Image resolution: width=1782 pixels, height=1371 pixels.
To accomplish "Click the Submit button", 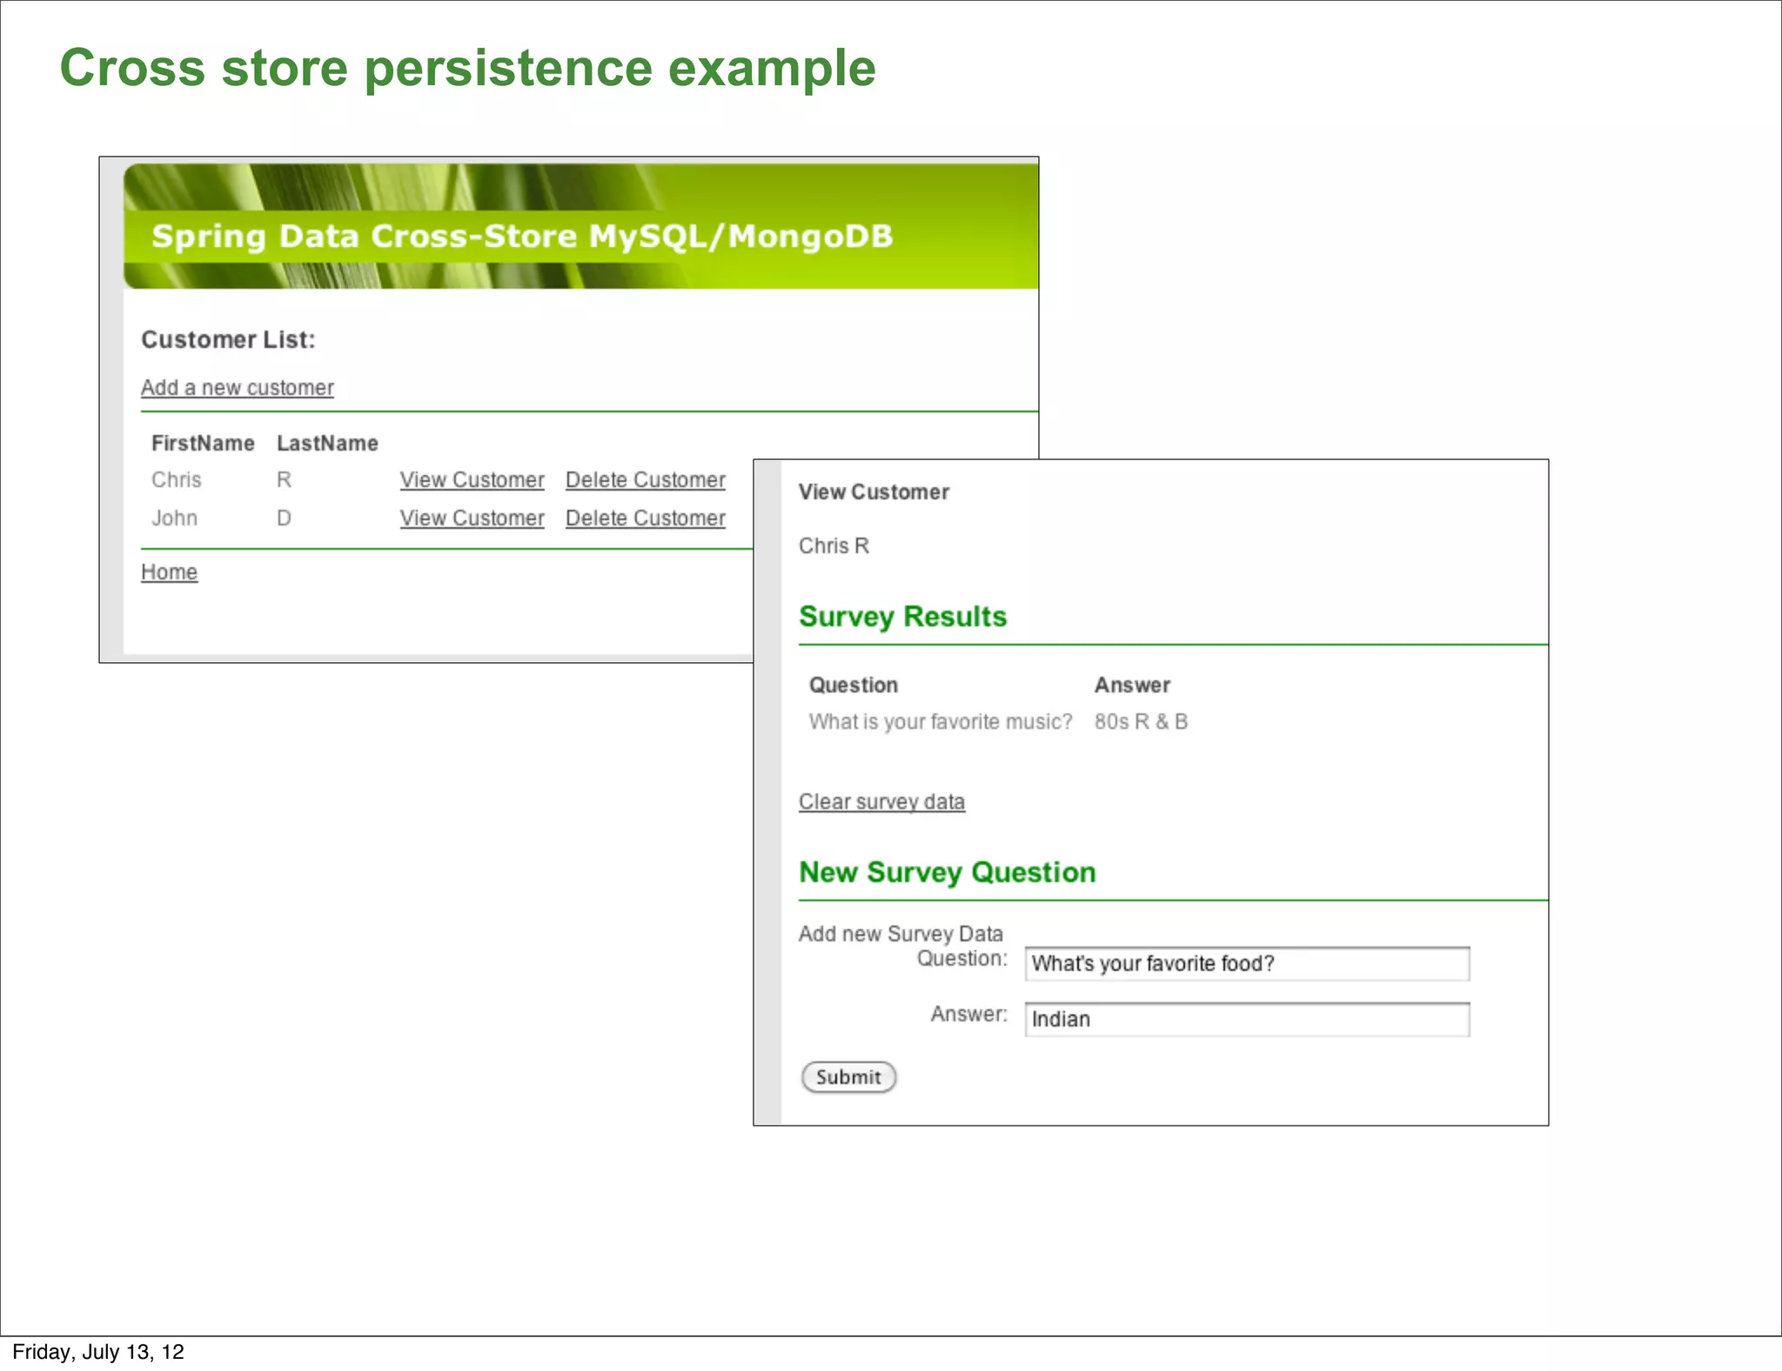I will (x=848, y=1077).
